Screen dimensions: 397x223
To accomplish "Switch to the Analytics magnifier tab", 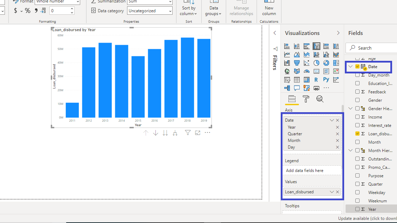I will pos(320,99).
